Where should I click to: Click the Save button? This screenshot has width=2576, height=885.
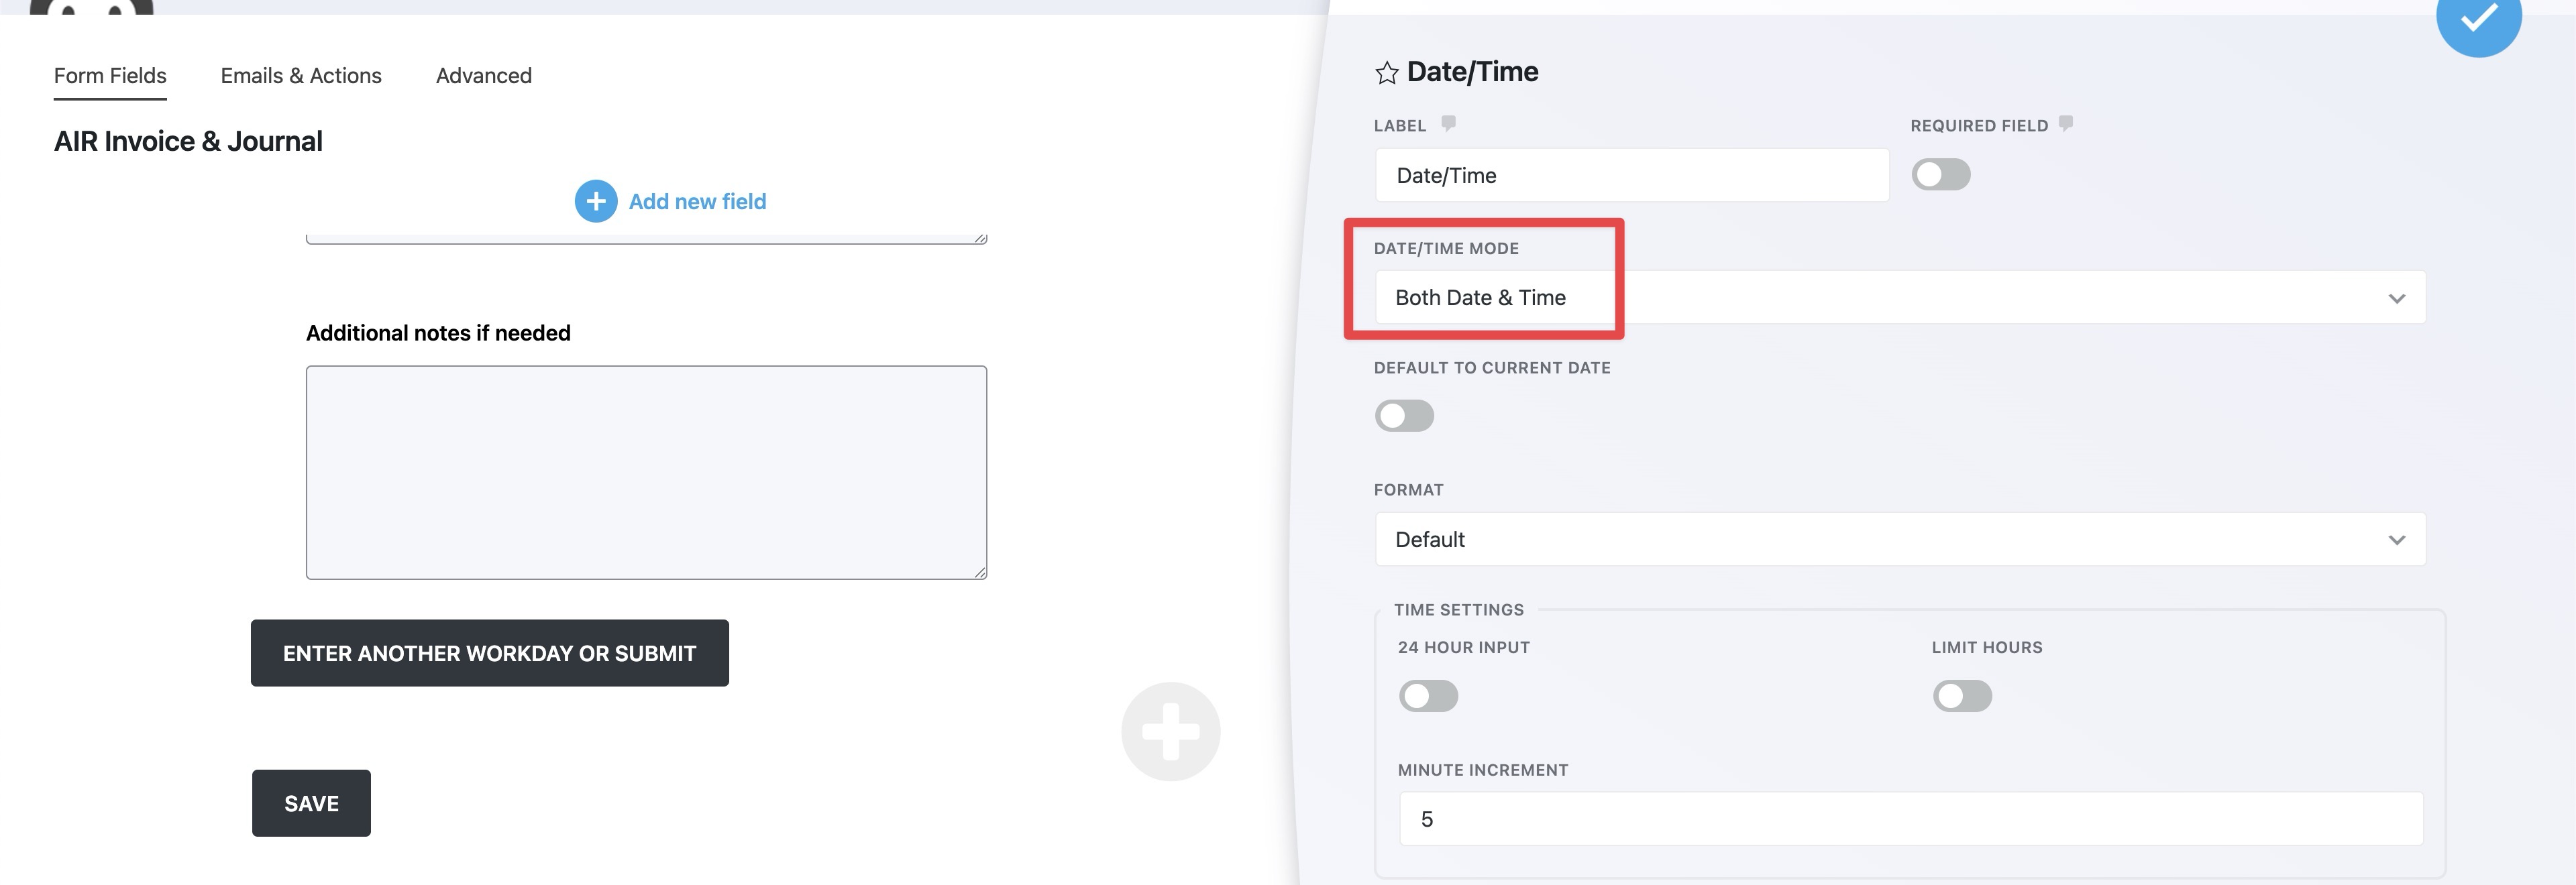[x=311, y=803]
